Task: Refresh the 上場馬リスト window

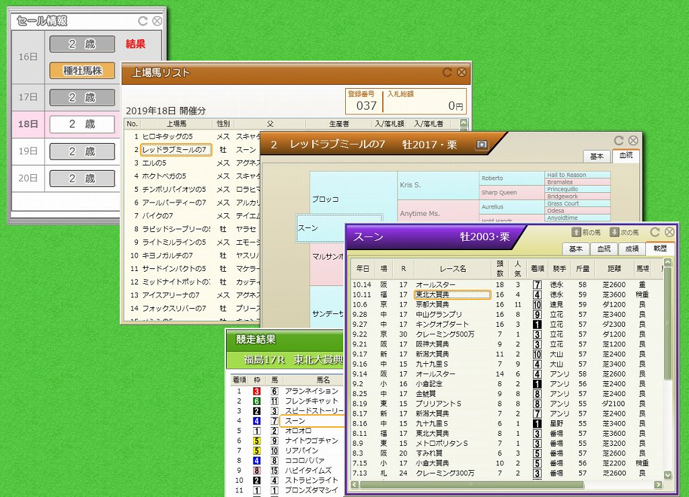Action: [447, 73]
